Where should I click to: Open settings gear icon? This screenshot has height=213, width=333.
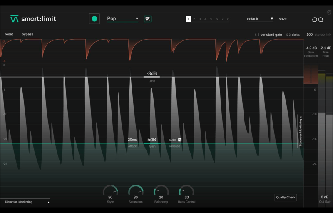(329, 13)
